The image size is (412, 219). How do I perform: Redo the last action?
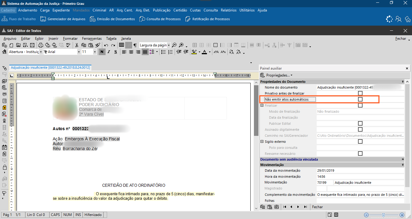pos(113,45)
